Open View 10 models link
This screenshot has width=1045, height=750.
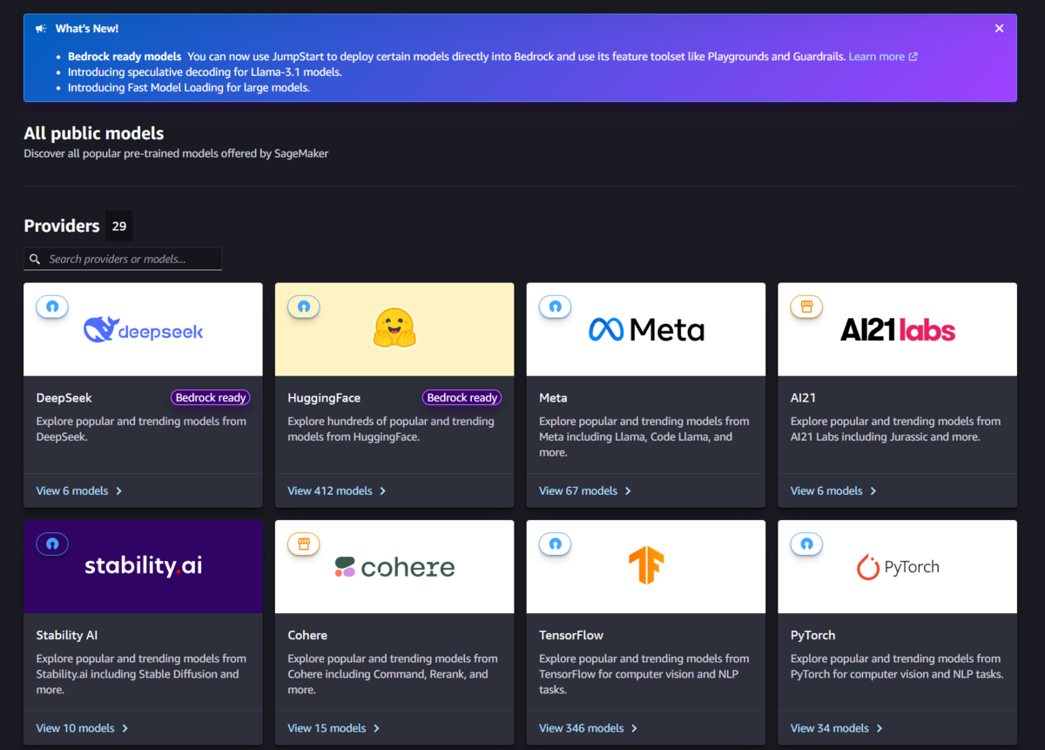(x=75, y=728)
